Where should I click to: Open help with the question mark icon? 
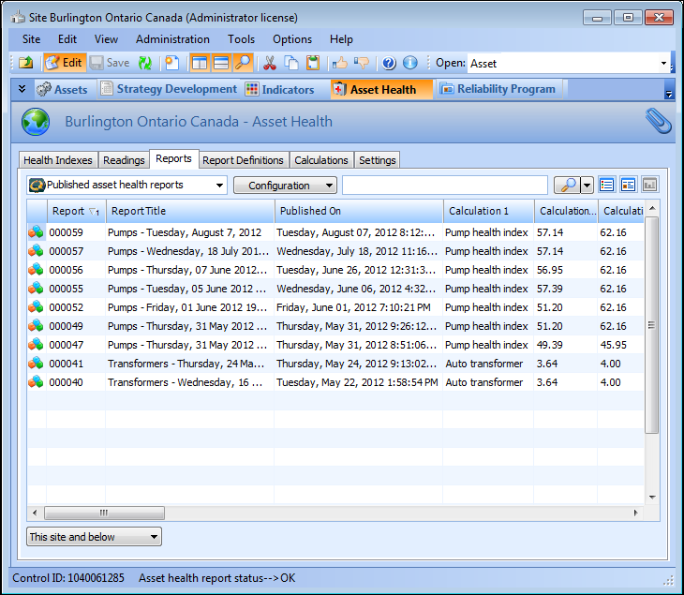click(x=389, y=63)
